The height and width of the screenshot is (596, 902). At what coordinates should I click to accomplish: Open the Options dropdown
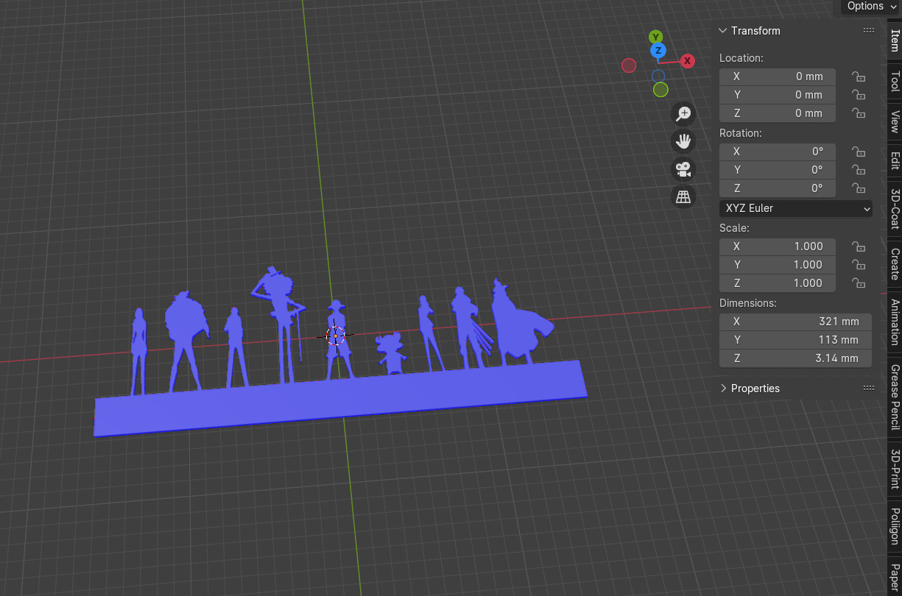(x=871, y=7)
